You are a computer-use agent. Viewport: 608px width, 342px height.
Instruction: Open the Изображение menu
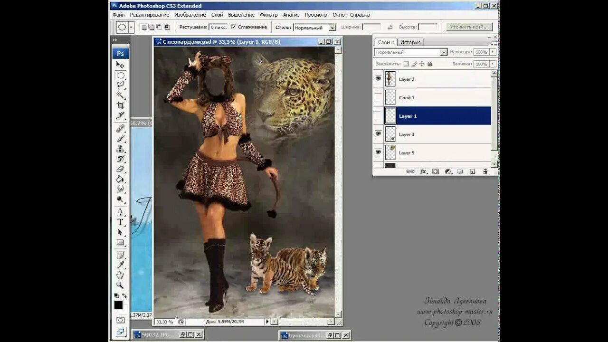click(x=190, y=15)
